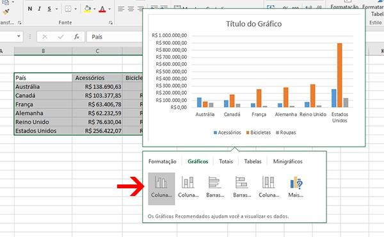Apply yellow fill color bucket

[87, 9]
